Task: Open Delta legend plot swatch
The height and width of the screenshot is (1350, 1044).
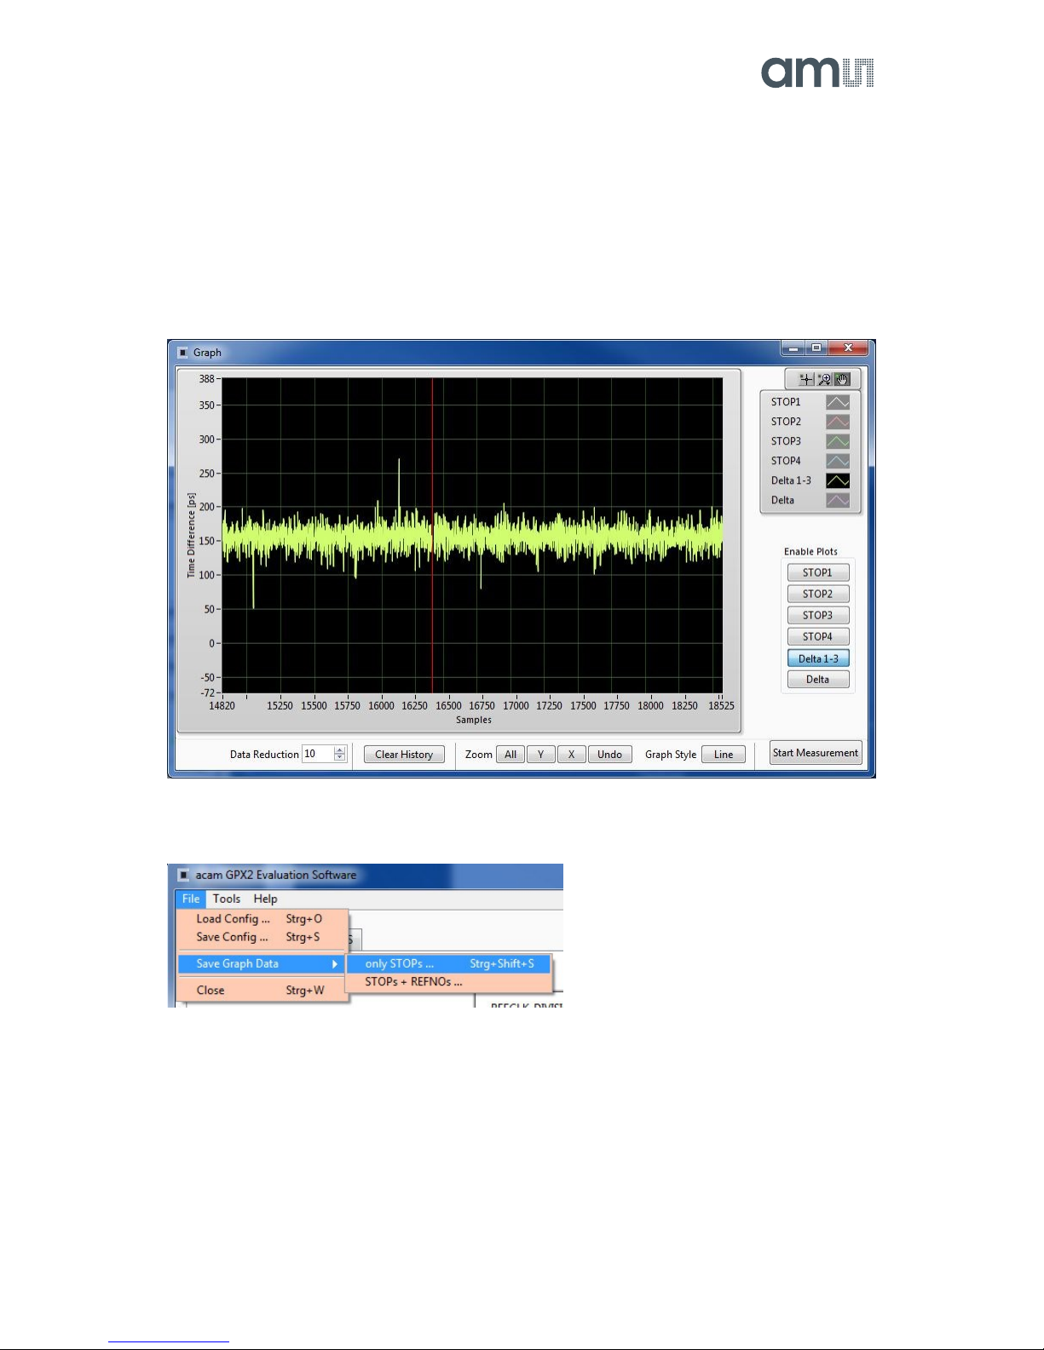Action: (838, 500)
